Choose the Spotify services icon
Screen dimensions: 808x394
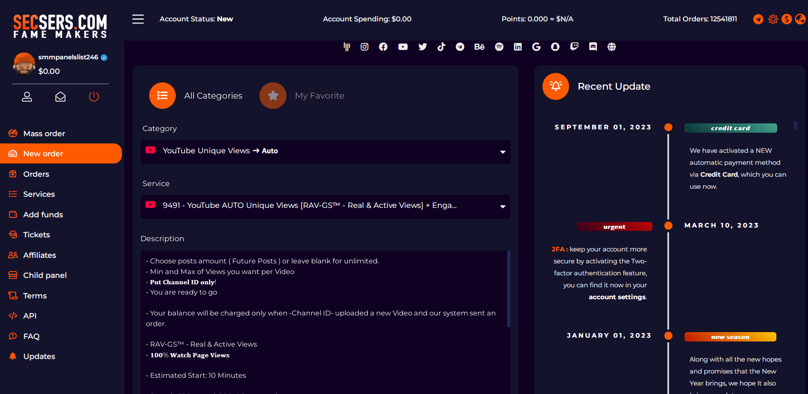[x=499, y=47]
